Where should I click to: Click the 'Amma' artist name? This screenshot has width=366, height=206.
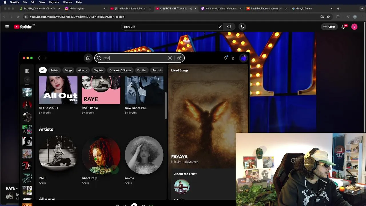[x=129, y=178]
